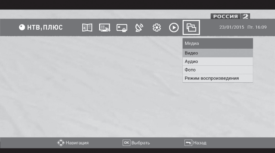Choose Аудио from the media list

click(x=218, y=61)
